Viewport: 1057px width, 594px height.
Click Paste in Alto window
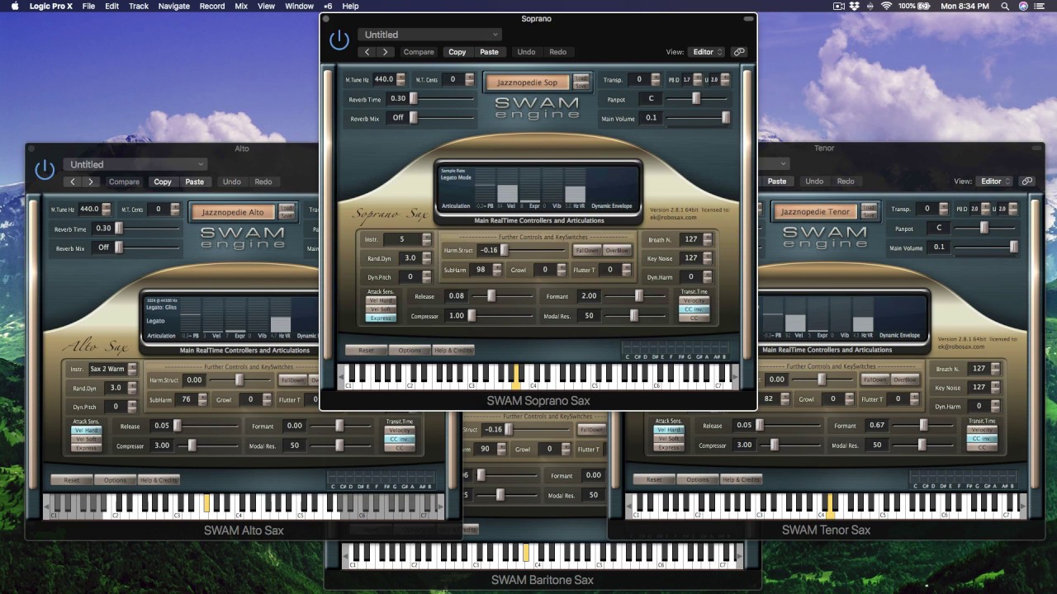195,182
